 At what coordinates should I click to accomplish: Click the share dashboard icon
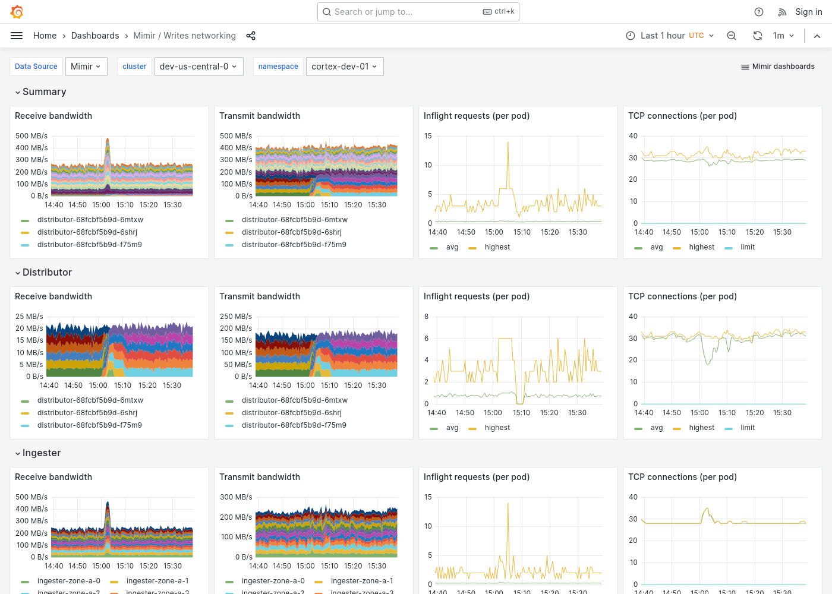tap(251, 36)
